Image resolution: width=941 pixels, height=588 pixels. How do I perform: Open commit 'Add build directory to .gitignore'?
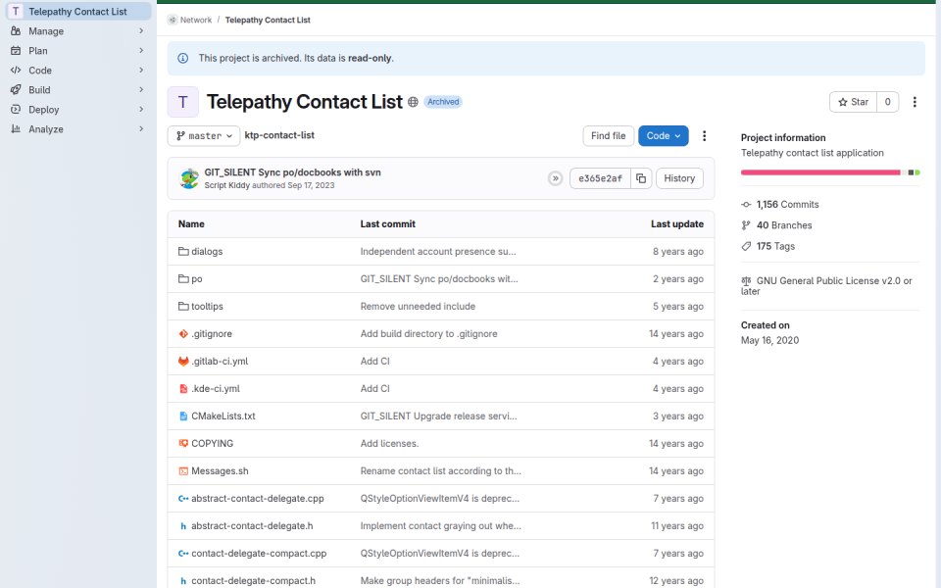(x=428, y=333)
